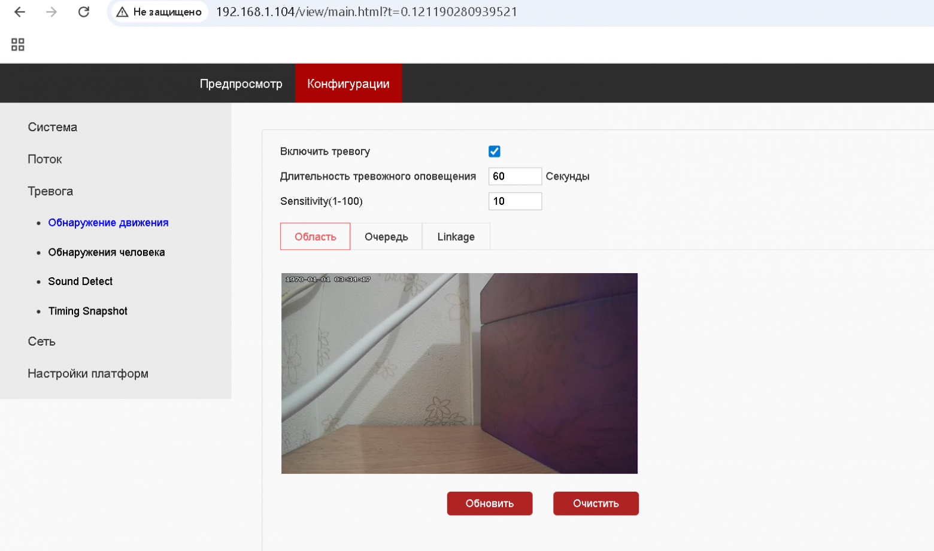934x551 pixels.
Task: Expand the Система section in sidebar
Action: click(53, 127)
